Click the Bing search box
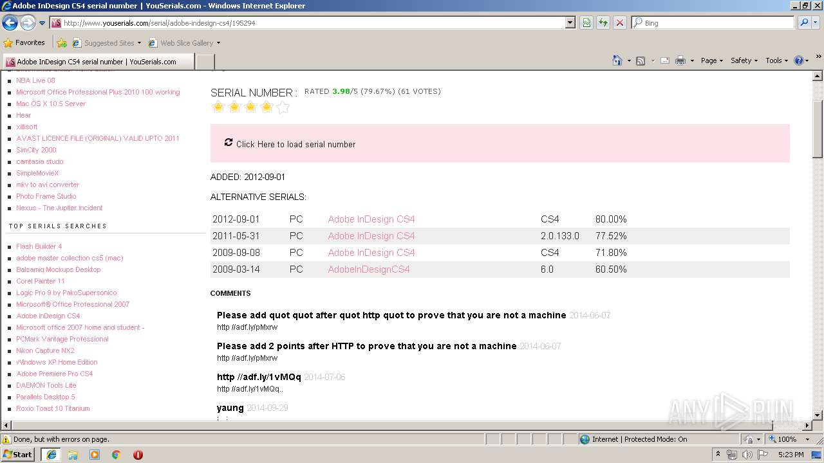The height and width of the screenshot is (463, 824). [713, 23]
